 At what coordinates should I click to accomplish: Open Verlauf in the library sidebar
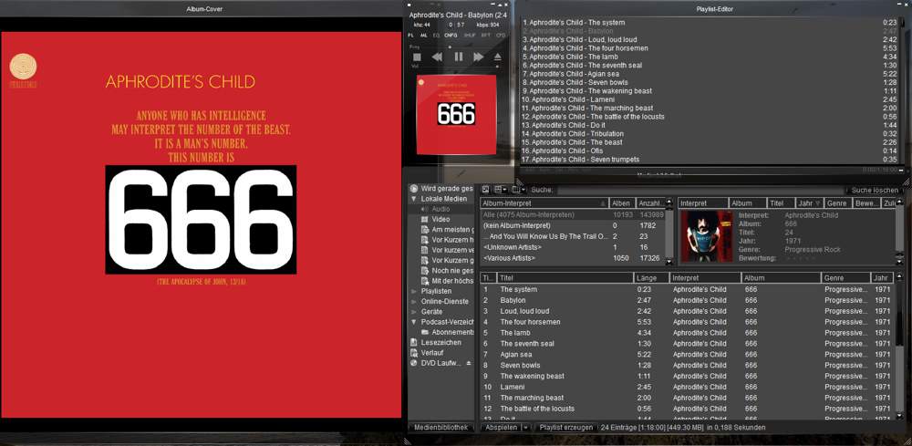[435, 353]
